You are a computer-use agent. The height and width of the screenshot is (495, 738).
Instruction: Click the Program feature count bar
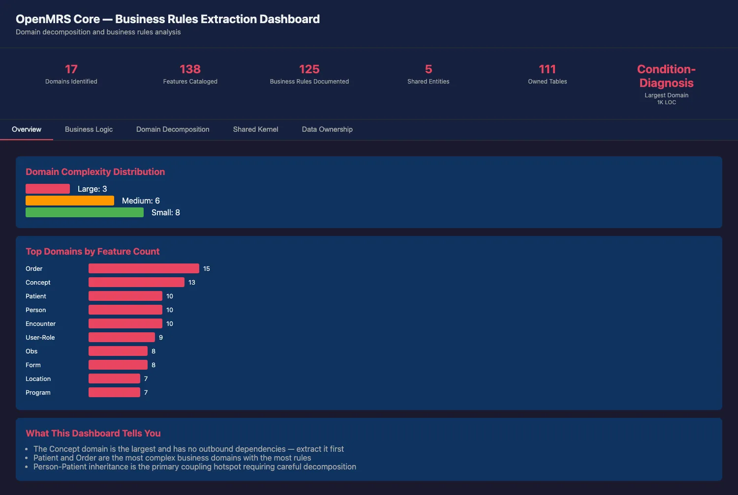tap(114, 392)
